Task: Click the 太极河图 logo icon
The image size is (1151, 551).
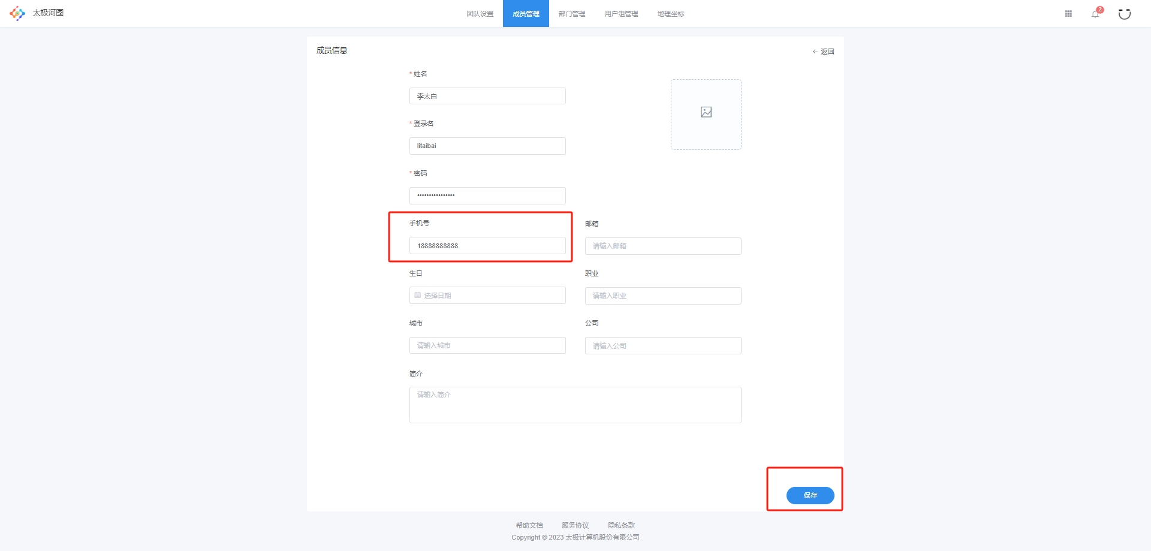Action: pyautogui.click(x=17, y=13)
